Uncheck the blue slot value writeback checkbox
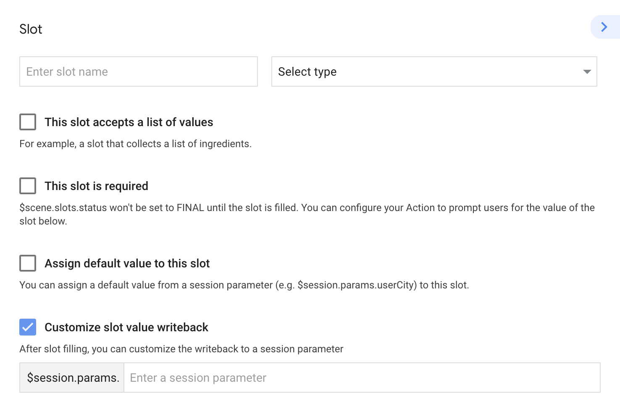This screenshot has width=620, height=412. point(28,327)
